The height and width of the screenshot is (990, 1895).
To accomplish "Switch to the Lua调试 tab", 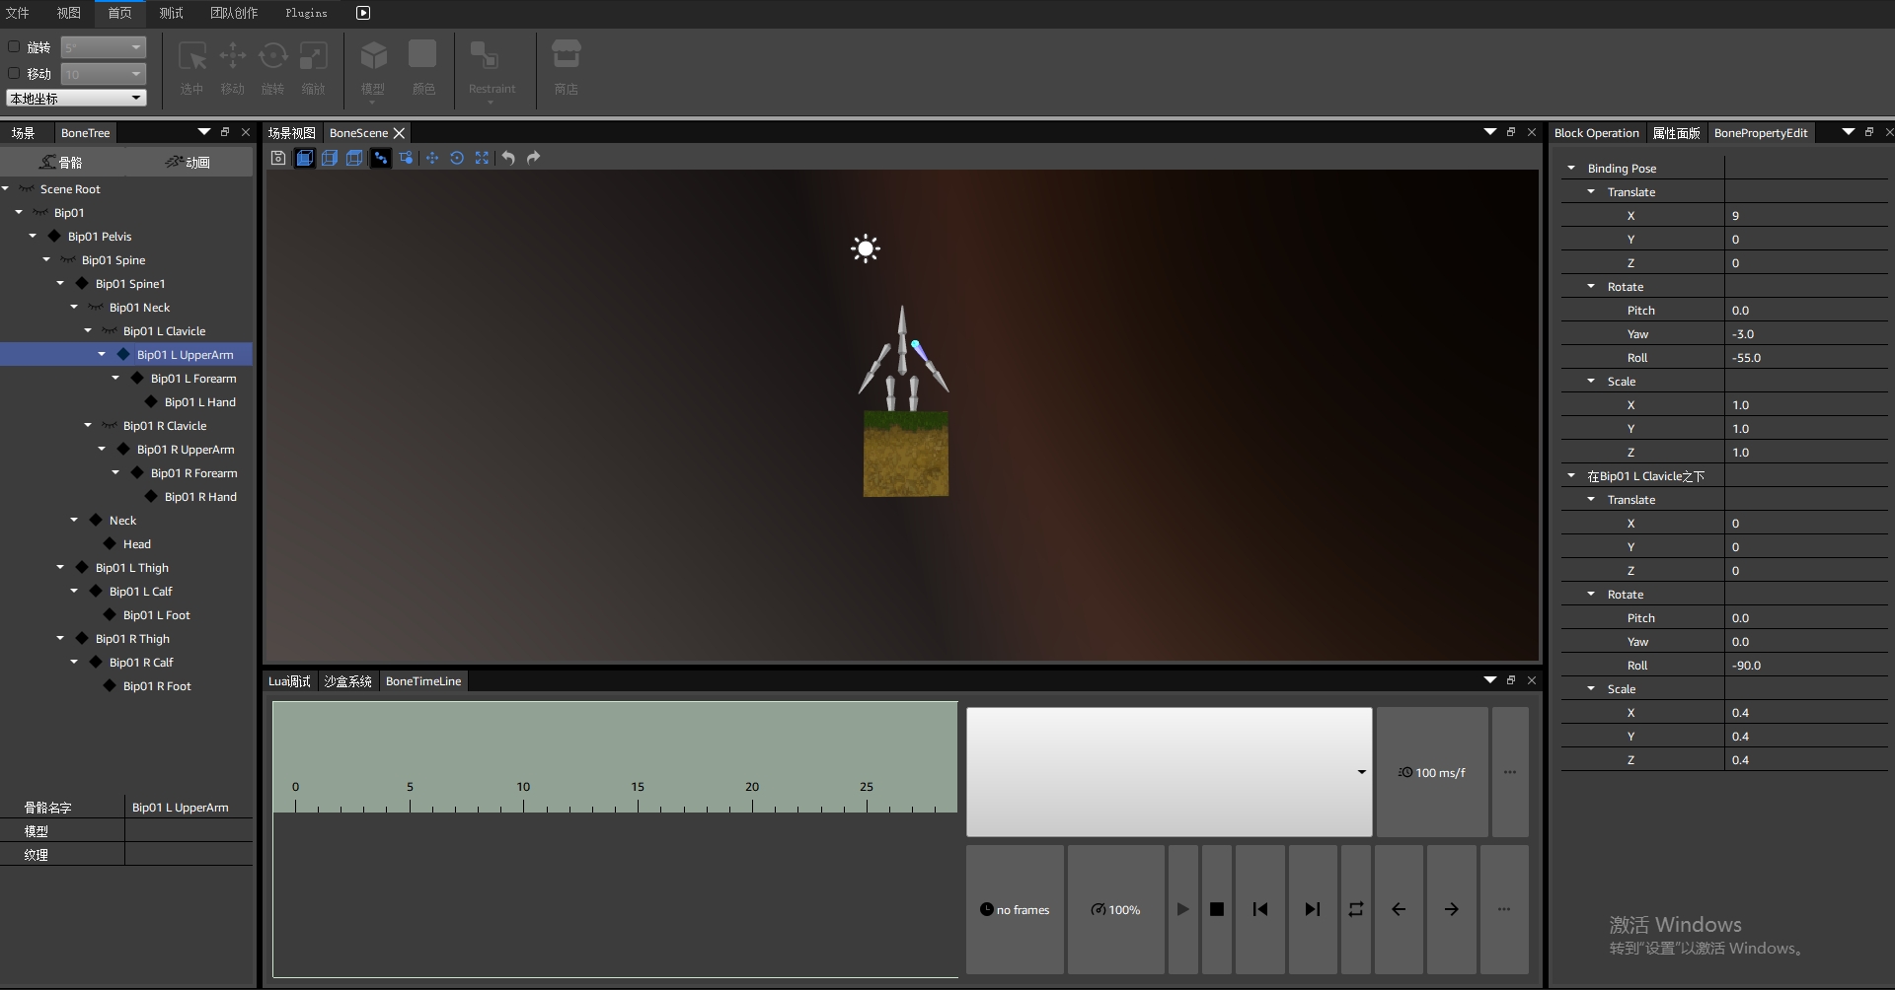I will pos(289,681).
